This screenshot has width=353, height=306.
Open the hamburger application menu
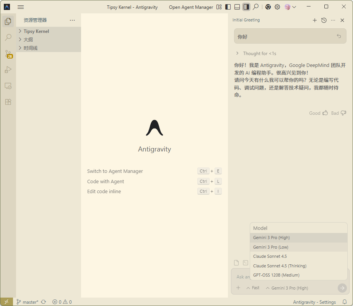pos(21,7)
